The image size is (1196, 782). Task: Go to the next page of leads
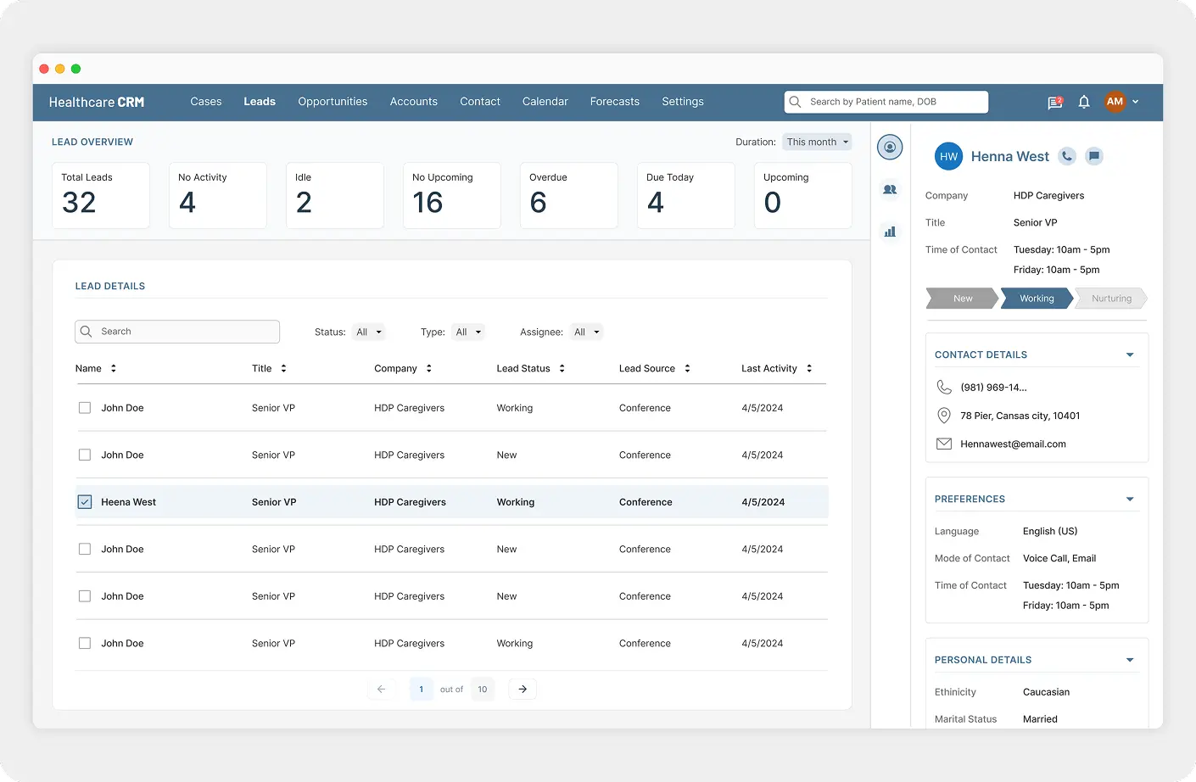(x=522, y=689)
